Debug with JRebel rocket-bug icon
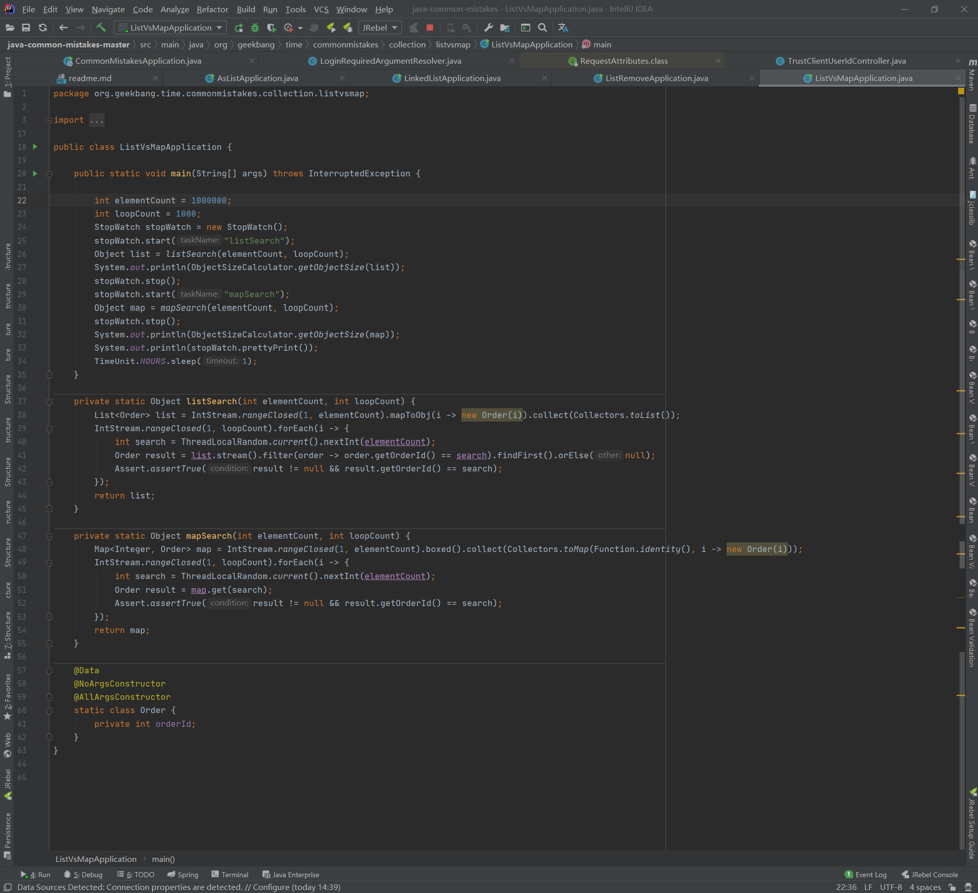 coord(348,28)
